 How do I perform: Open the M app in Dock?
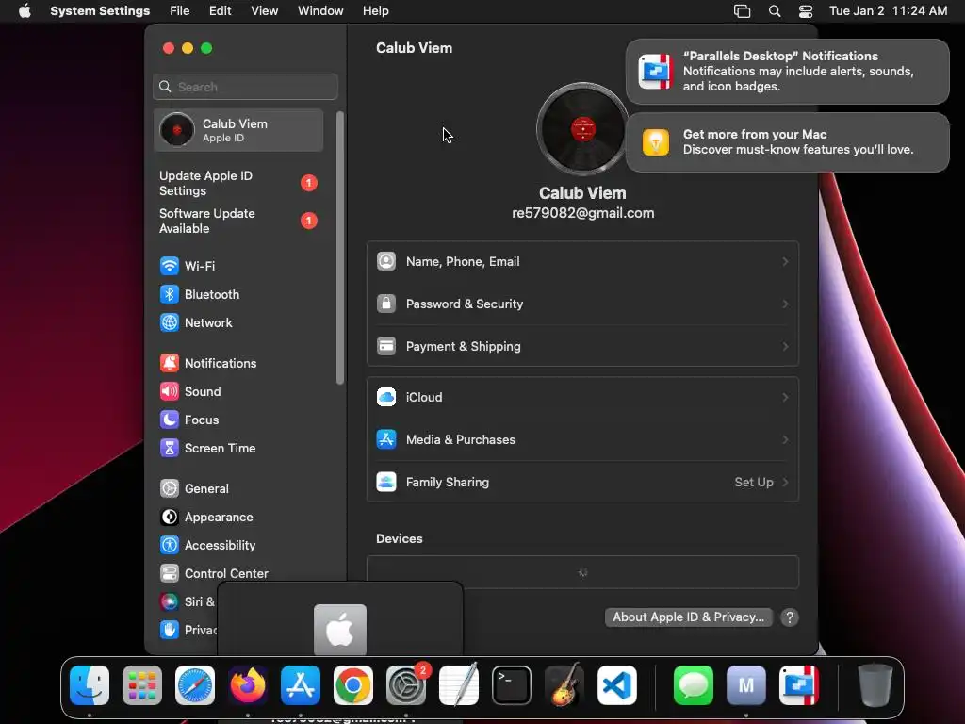[746, 685]
